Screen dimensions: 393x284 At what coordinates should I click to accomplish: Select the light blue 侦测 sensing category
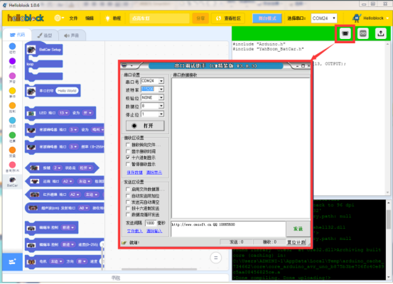tap(12, 122)
